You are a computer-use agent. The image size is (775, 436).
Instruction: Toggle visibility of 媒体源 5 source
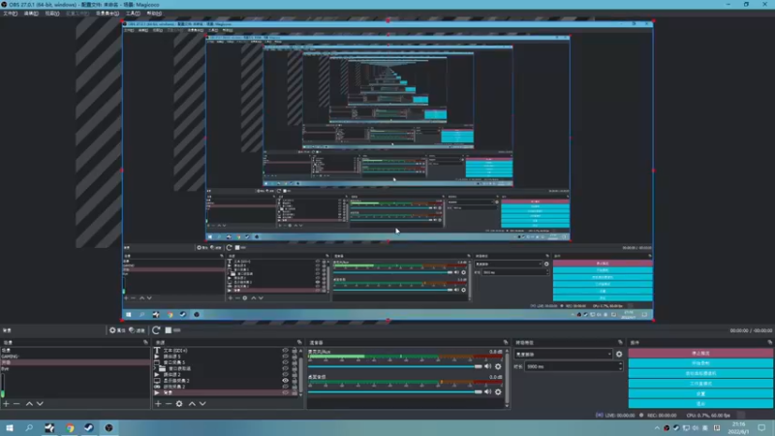click(x=285, y=357)
